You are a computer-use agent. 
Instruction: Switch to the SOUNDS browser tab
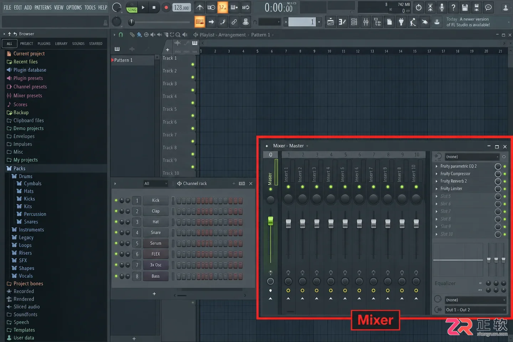(78, 44)
